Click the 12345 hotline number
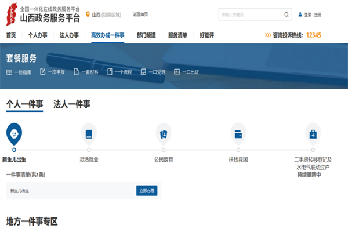This screenshot has width=348, height=229. (x=314, y=35)
